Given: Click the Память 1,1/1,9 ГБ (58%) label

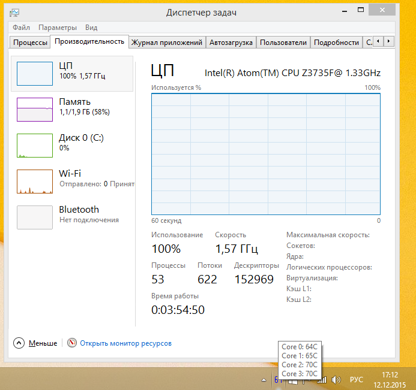Looking at the screenshot, I should [85, 107].
